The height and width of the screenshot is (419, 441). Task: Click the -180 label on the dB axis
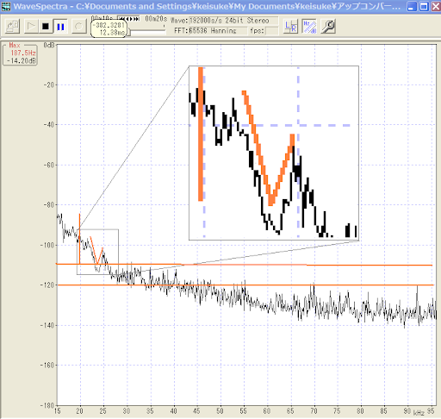(48, 405)
